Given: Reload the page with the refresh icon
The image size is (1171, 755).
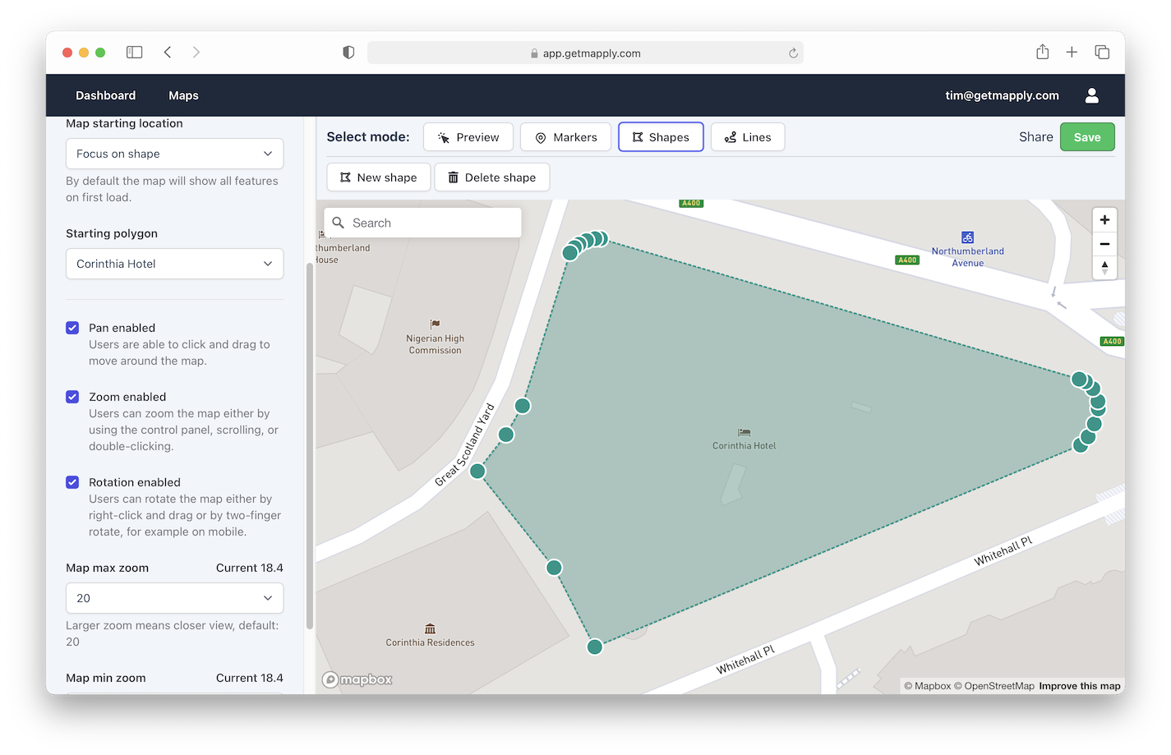Looking at the screenshot, I should coord(793,53).
